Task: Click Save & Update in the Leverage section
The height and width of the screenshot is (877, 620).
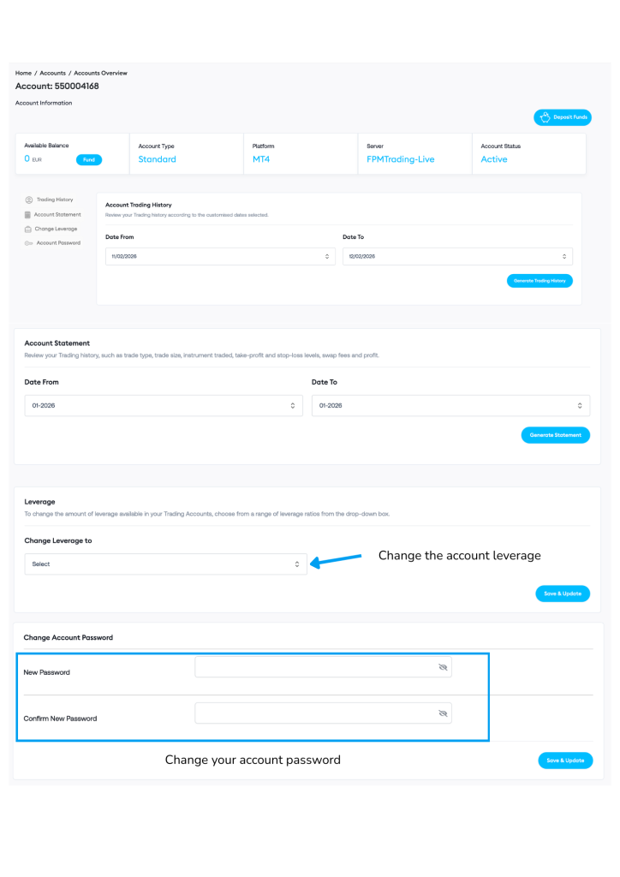Action: [x=562, y=594]
